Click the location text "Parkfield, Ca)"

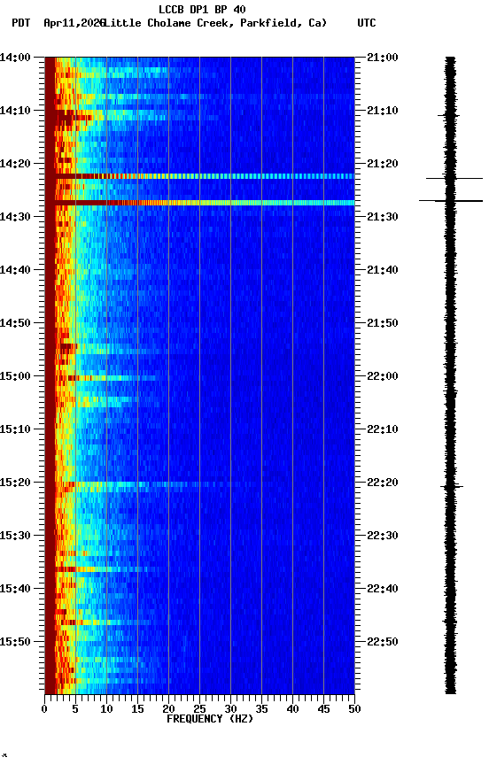click(283, 23)
